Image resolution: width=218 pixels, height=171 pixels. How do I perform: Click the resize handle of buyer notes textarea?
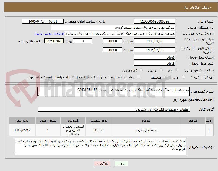16,154
